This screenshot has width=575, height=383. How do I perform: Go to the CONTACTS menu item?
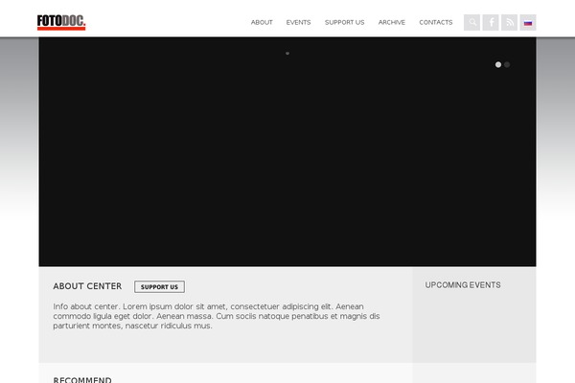436,22
